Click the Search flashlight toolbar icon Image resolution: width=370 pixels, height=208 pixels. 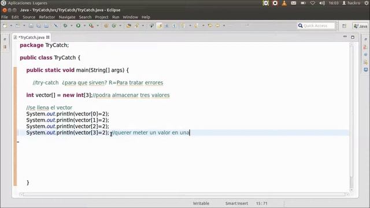coord(136,25)
